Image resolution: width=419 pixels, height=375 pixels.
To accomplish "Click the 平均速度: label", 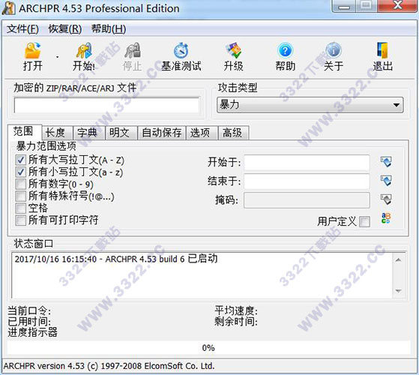I will (x=236, y=310).
